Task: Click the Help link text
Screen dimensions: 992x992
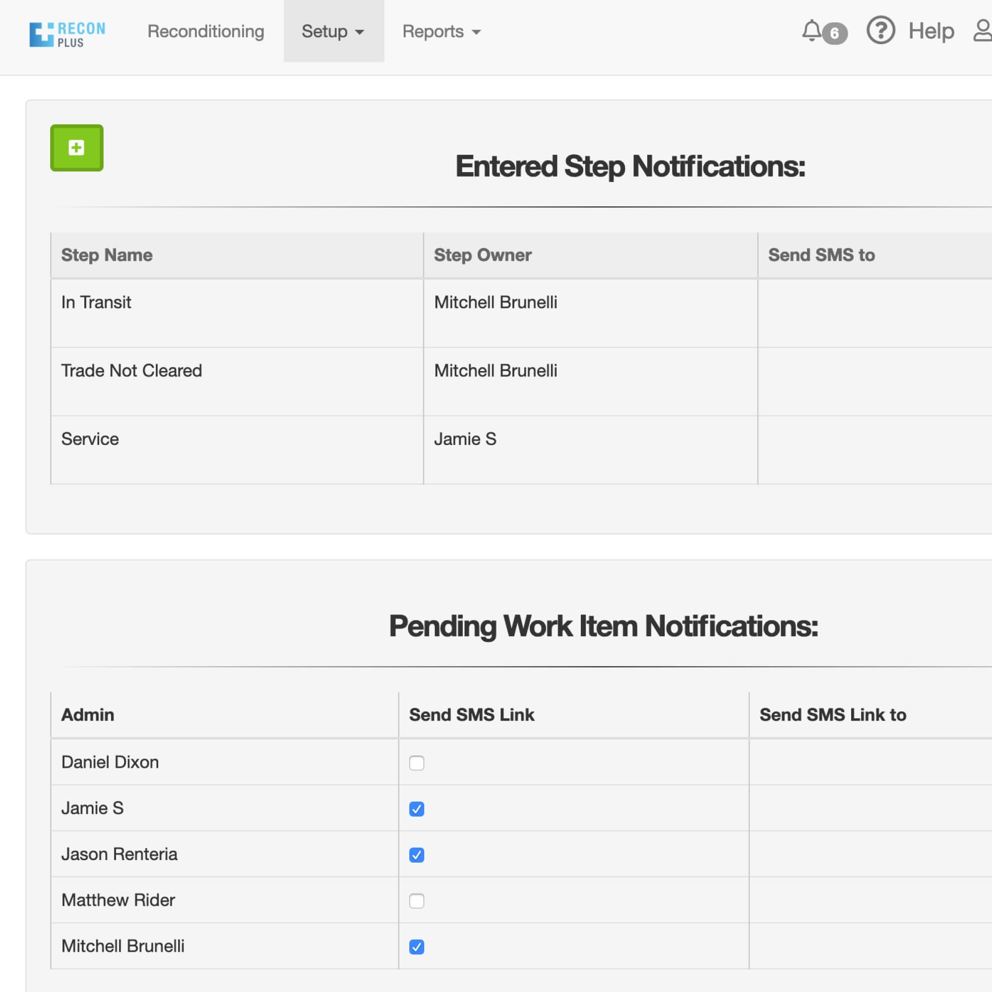Action: [x=931, y=31]
